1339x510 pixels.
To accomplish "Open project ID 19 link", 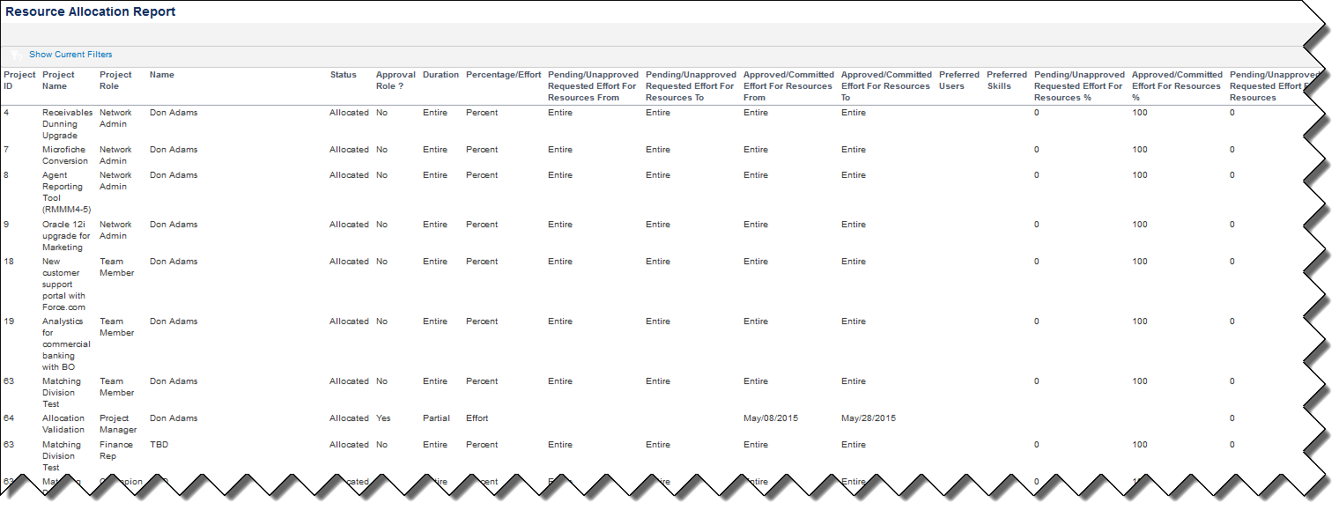I will (9, 322).
